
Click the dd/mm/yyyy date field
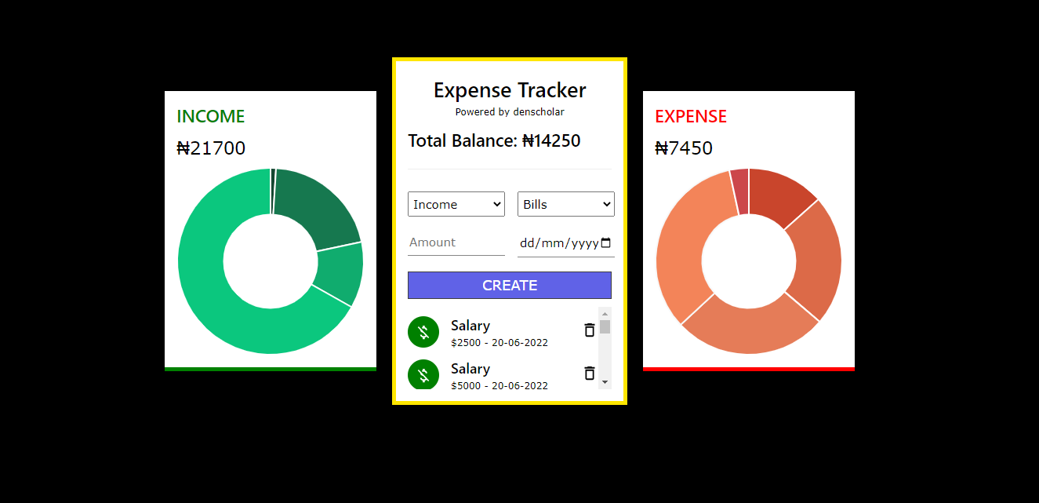coord(557,242)
